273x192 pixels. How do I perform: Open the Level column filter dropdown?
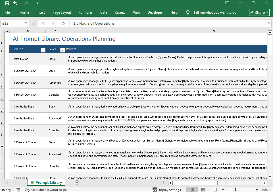click(x=62, y=50)
